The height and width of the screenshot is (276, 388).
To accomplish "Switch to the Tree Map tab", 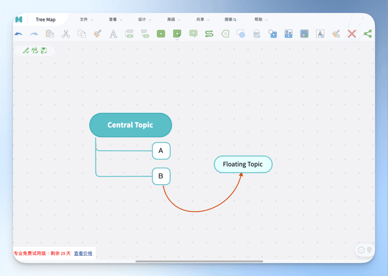I will (x=45, y=19).
